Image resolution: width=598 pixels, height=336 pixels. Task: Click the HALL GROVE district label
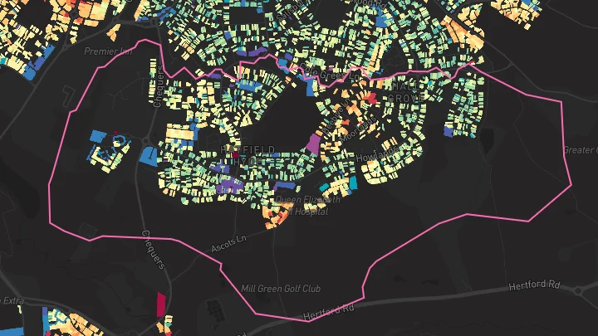[406, 93]
